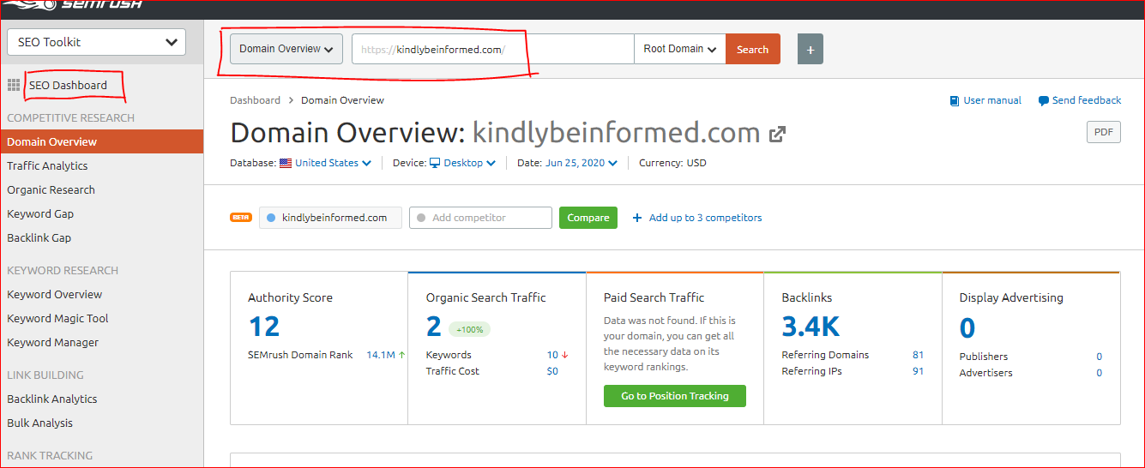Open kindlybeinformed.com via the external link icon
The height and width of the screenshot is (468, 1145).
[777, 135]
